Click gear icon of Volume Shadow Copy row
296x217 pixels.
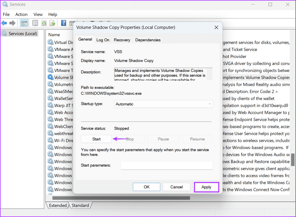(x=50, y=77)
